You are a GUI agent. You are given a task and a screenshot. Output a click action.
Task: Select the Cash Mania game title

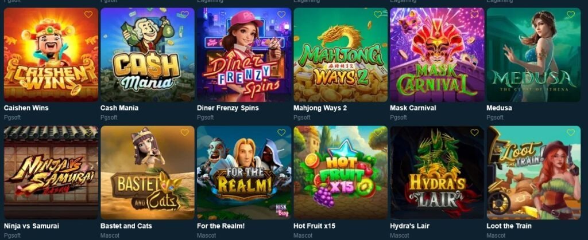(x=119, y=108)
